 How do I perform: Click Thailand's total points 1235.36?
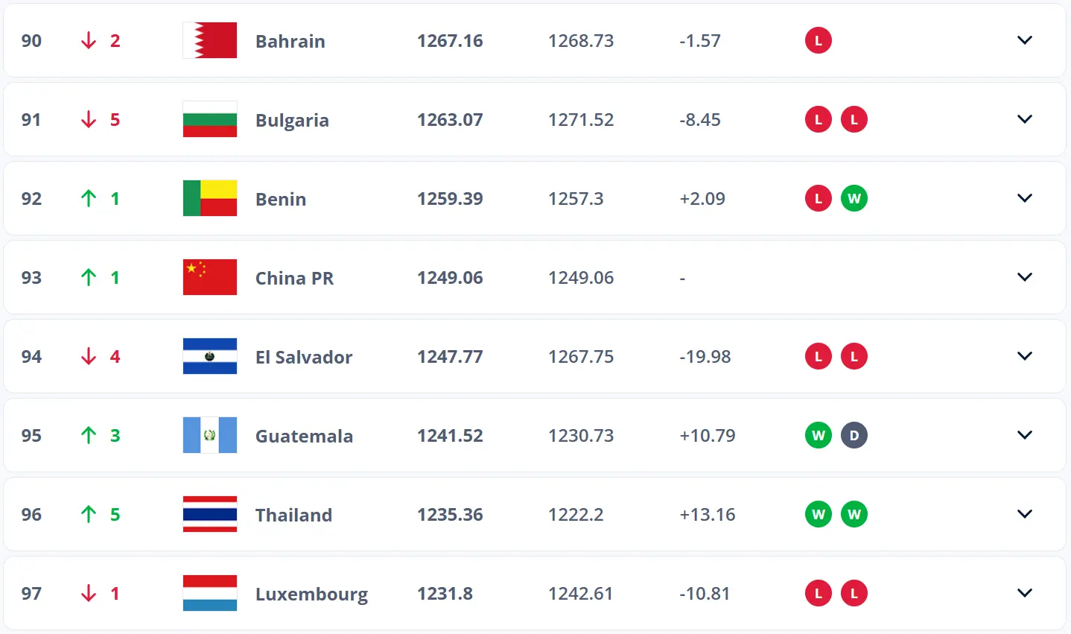[450, 515]
